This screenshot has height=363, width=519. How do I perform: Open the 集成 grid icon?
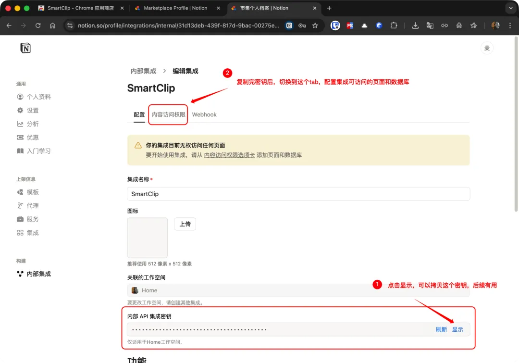tap(20, 233)
